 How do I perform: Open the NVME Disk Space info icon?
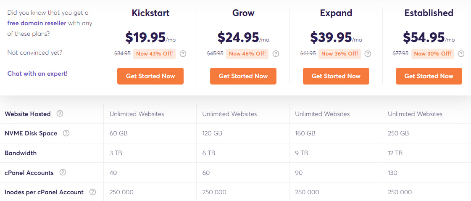[66, 133]
